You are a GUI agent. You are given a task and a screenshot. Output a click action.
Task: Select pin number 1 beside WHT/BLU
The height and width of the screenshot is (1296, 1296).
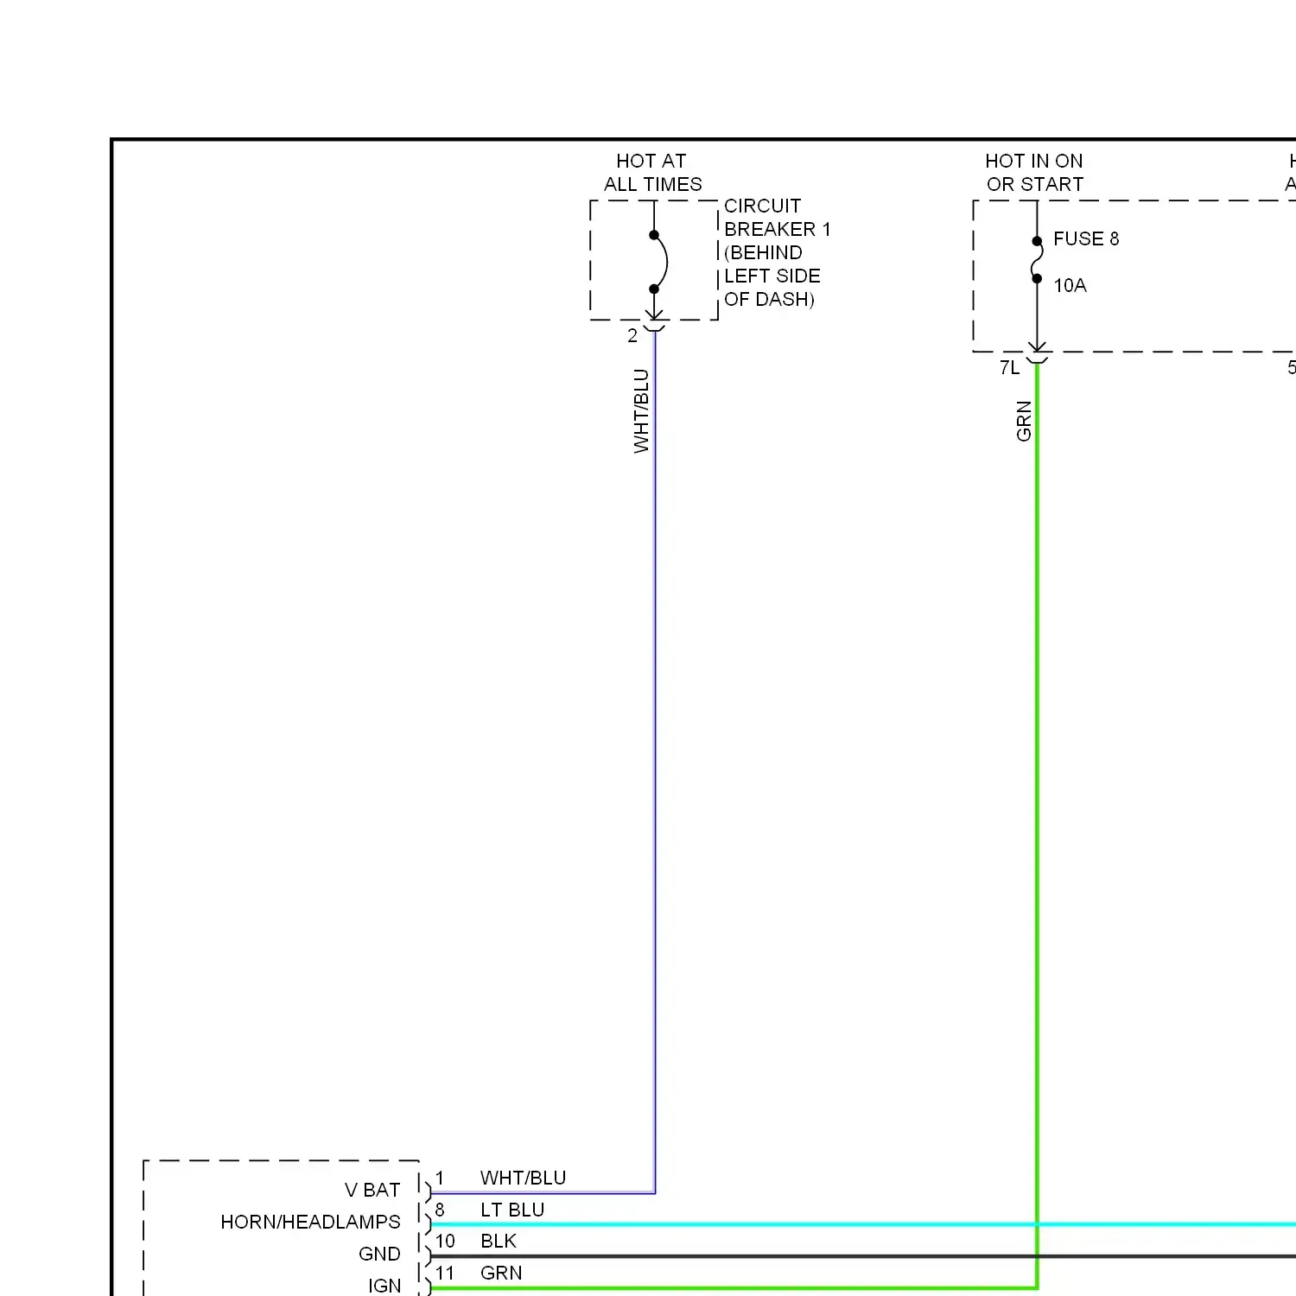click(440, 1178)
